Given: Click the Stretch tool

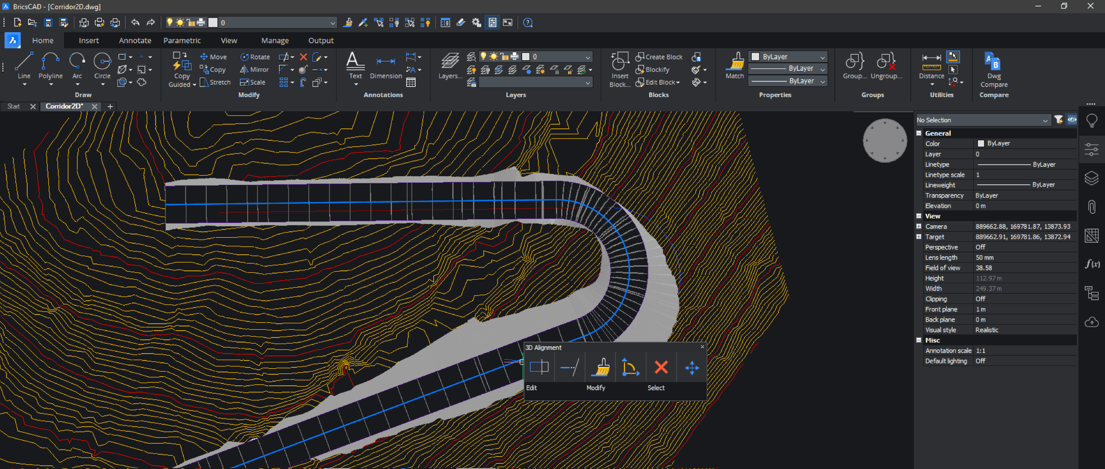Looking at the screenshot, I should [x=215, y=82].
